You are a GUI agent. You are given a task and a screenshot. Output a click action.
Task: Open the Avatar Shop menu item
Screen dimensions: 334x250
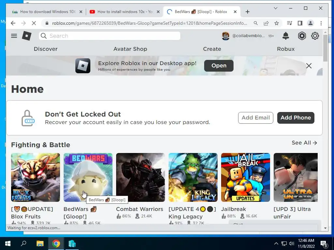[130, 49]
